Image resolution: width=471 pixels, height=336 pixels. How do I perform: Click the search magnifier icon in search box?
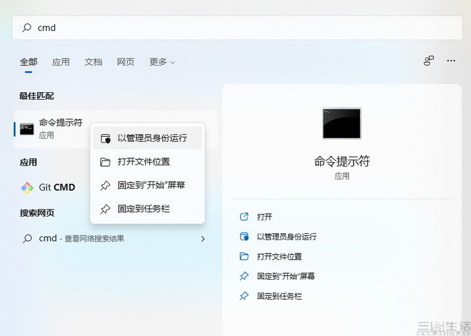point(27,28)
